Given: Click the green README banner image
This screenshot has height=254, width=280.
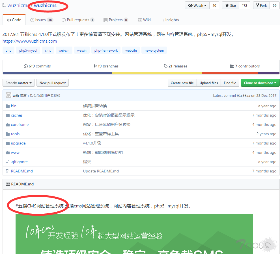Looking at the screenshot, I should pyautogui.click(x=134, y=234).
